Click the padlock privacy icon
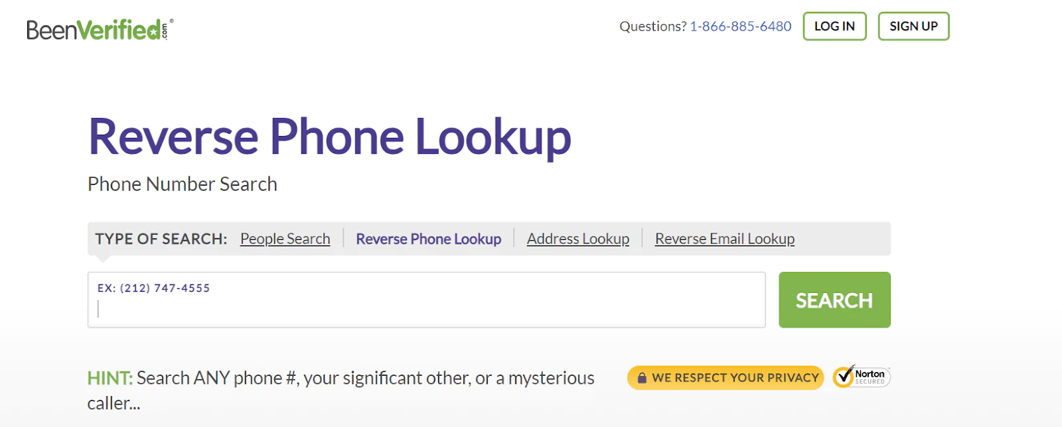This screenshot has height=427, width=1062. tap(642, 378)
